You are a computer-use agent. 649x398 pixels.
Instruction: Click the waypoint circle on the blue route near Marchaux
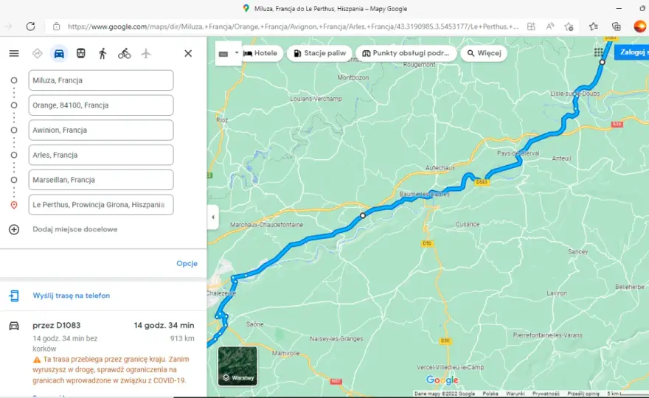click(x=363, y=215)
